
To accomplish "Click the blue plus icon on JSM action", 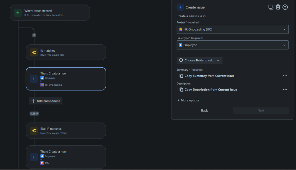I will [34, 157].
